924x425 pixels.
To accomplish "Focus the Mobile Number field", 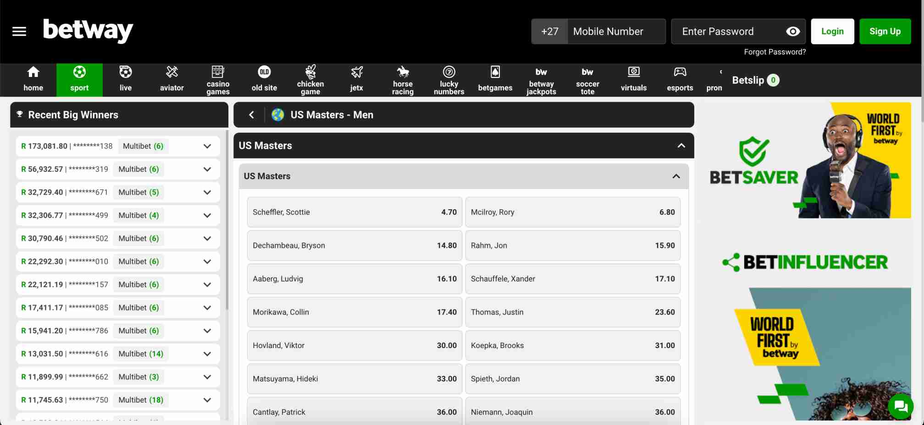I will (x=616, y=32).
